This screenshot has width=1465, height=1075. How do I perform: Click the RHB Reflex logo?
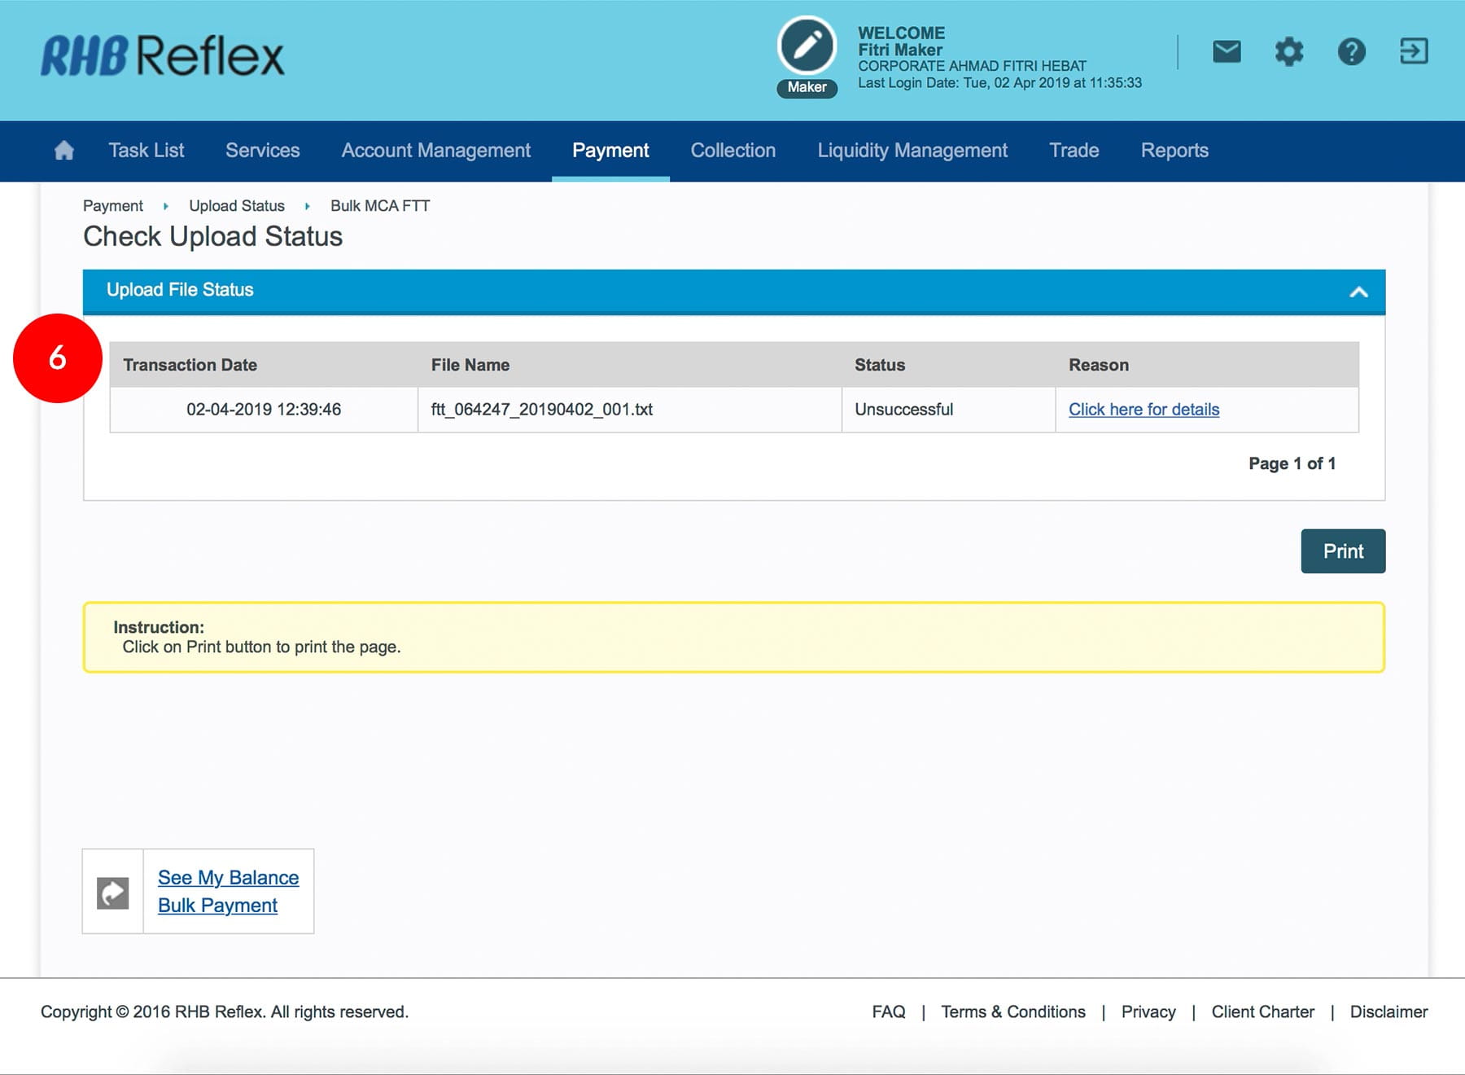pos(163,56)
